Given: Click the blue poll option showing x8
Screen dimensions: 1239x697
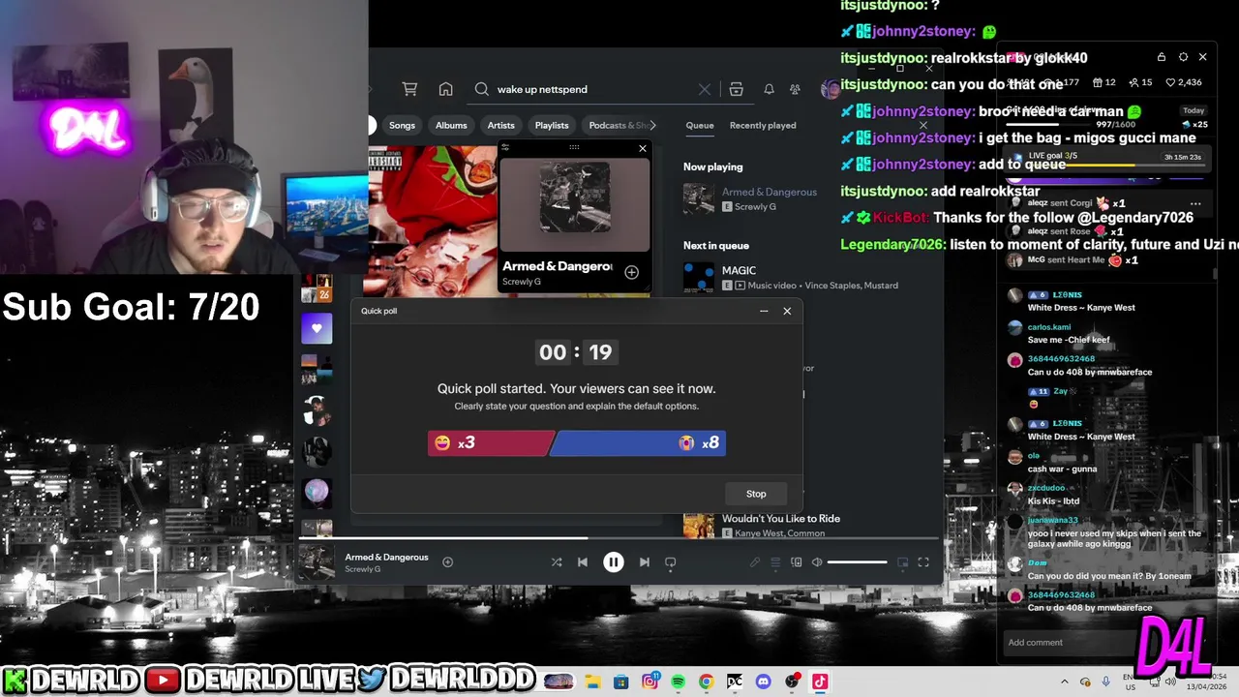Looking at the screenshot, I should click(x=639, y=442).
